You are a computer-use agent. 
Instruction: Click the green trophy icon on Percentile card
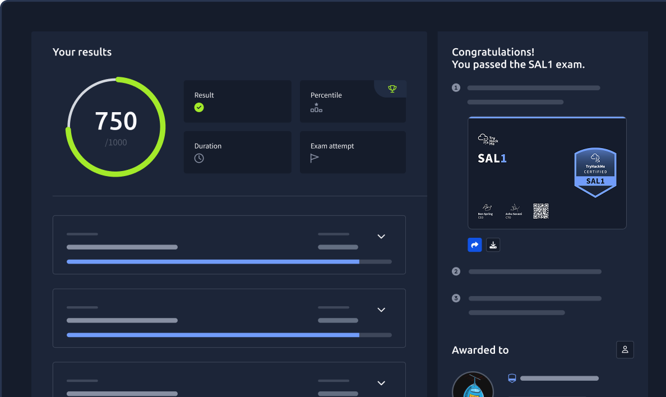coord(392,89)
